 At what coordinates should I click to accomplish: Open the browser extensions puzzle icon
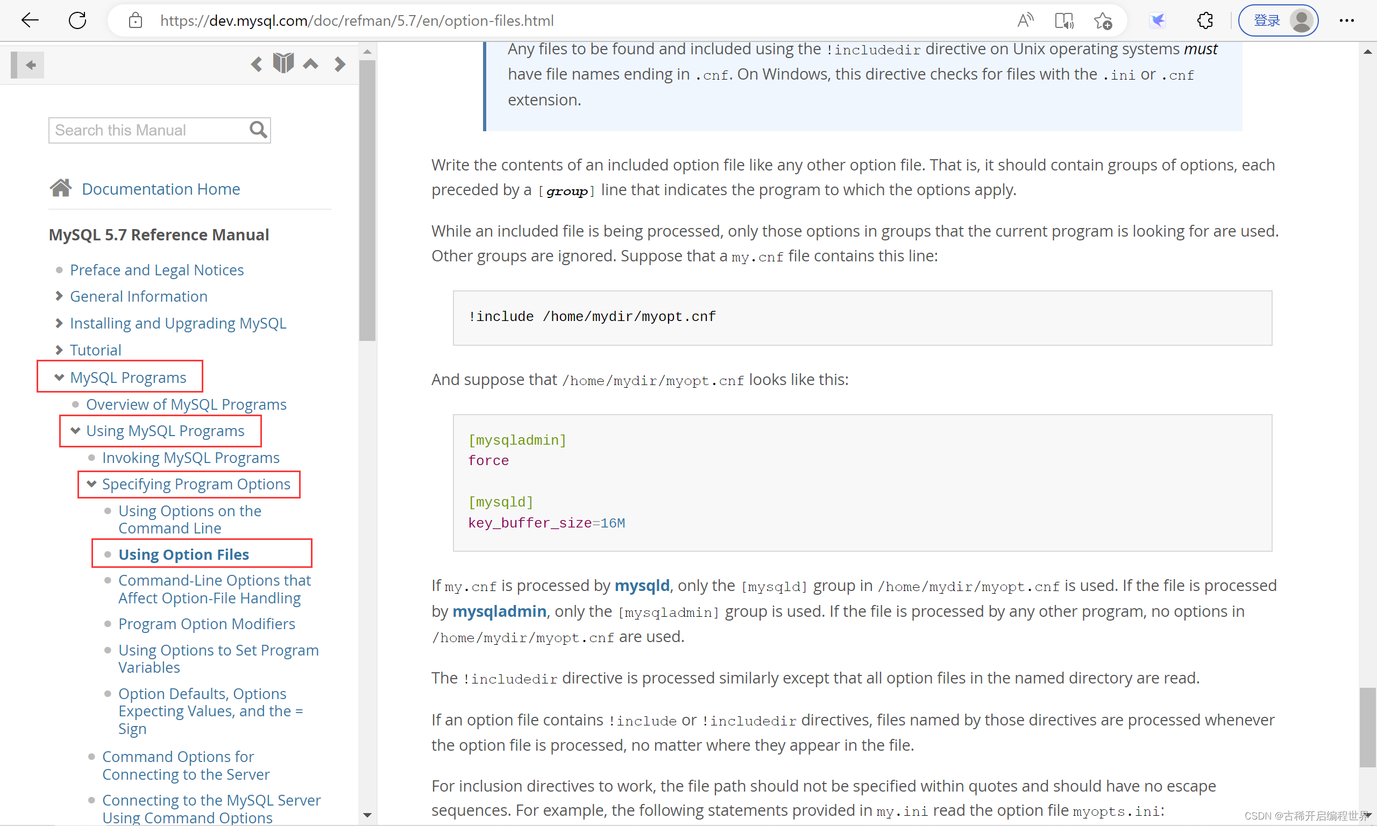coord(1204,20)
